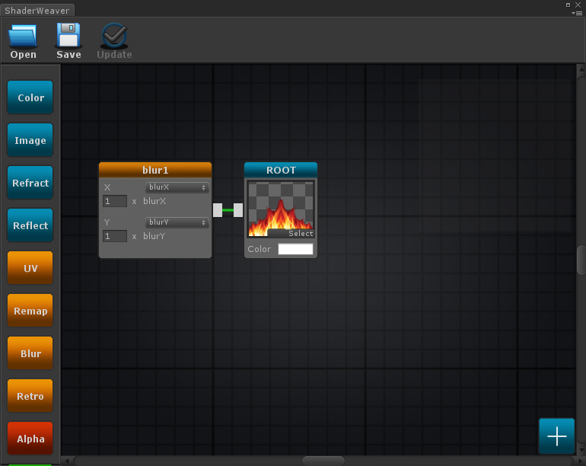The height and width of the screenshot is (466, 586).
Task: Click the horizontal scrollbar right arrow
Action: pyautogui.click(x=581, y=461)
